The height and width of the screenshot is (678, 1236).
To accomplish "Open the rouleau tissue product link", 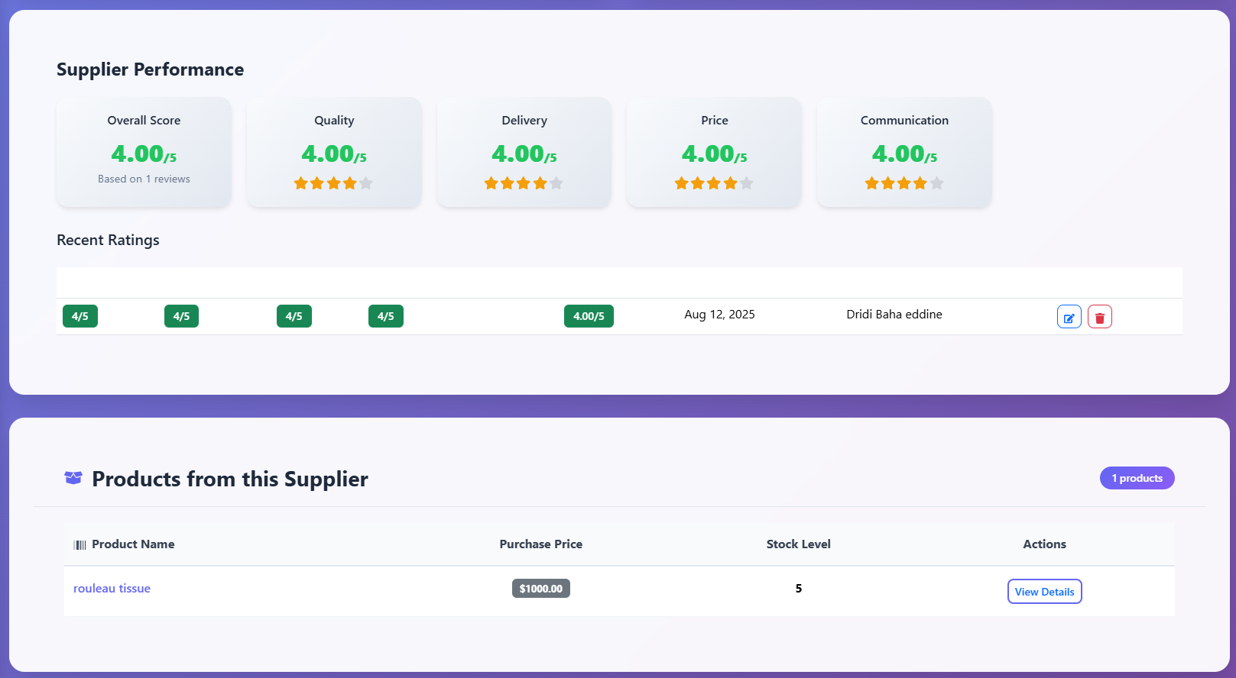I will 112,589.
